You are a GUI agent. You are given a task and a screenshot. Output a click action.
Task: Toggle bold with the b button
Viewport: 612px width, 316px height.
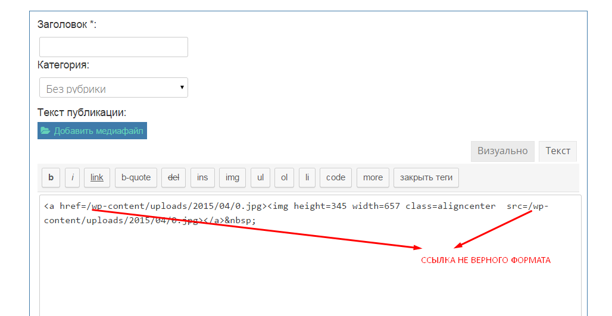[x=51, y=177]
